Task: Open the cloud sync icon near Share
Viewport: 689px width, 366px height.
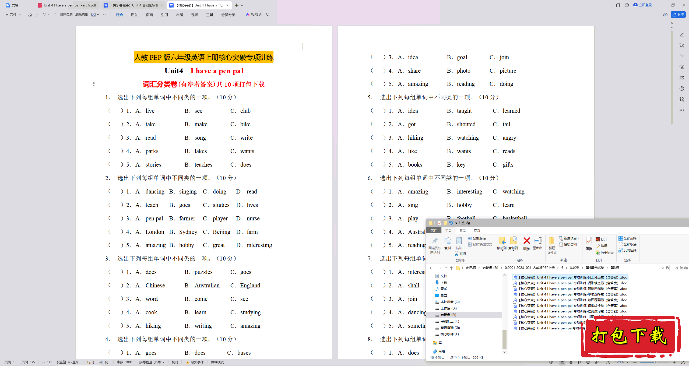Action: coord(665,15)
